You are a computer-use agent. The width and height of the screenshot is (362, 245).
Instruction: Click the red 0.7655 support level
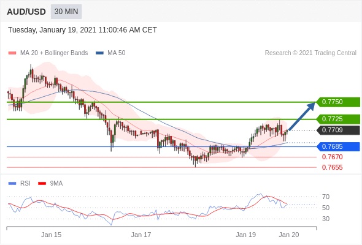332,167
